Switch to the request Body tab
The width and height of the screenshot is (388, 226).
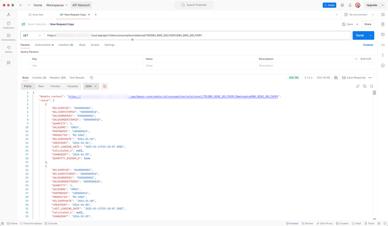coord(82,45)
